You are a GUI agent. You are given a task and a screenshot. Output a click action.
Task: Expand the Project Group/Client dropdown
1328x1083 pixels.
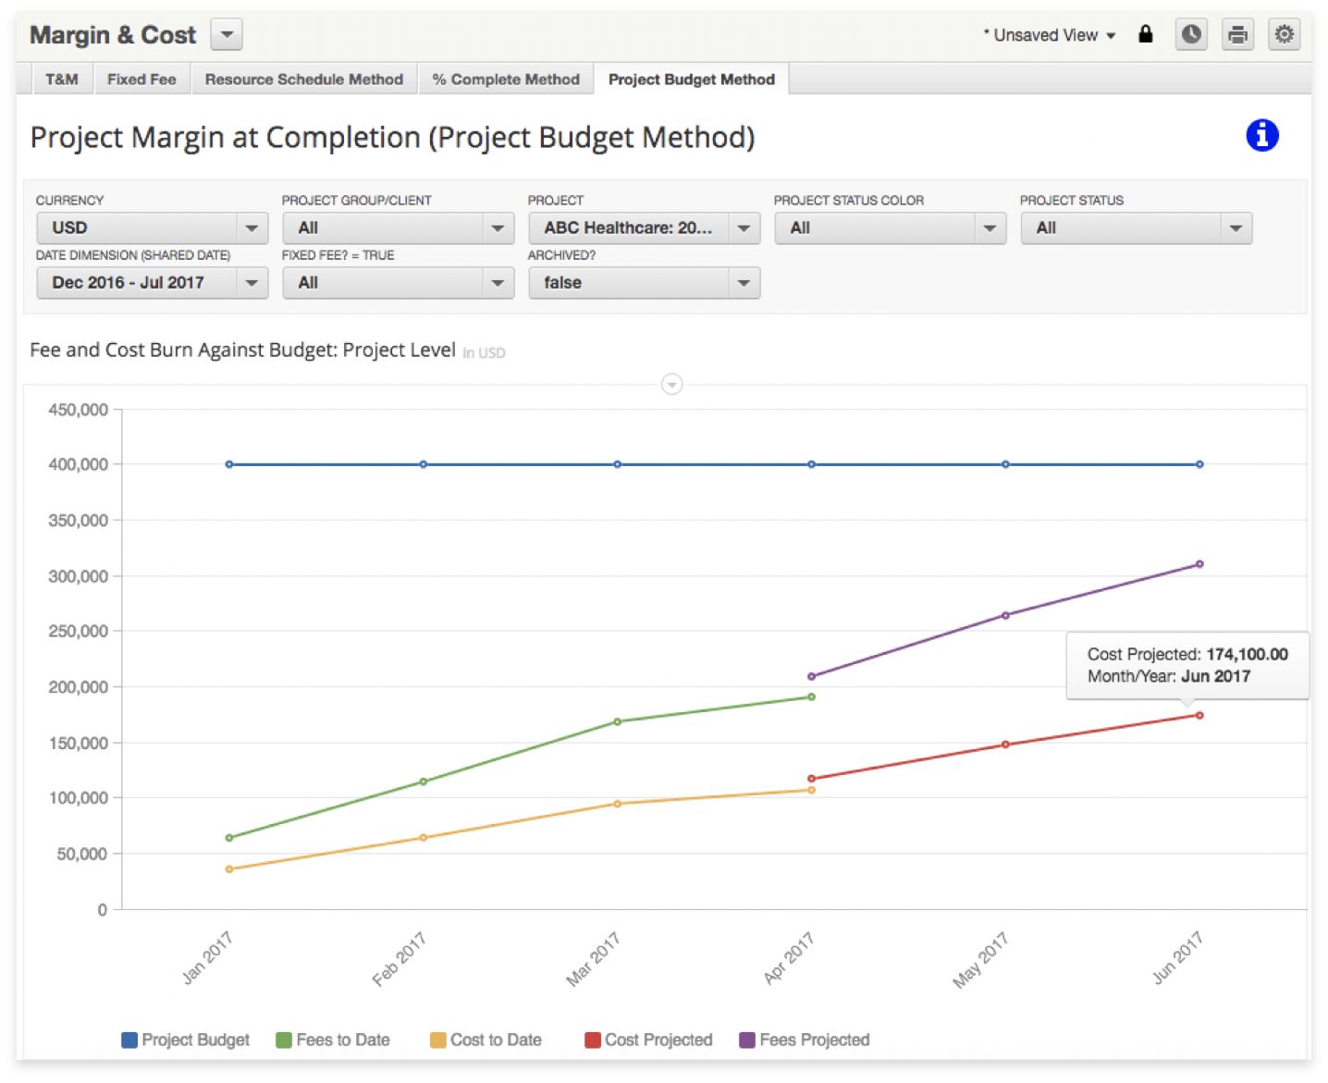tap(399, 228)
